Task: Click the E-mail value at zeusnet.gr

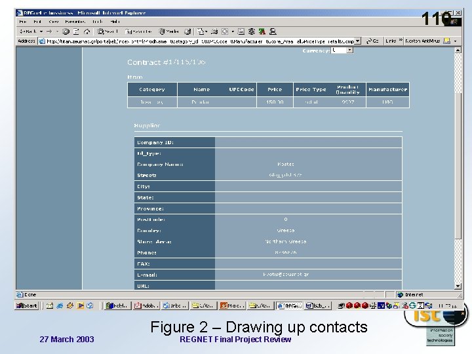Action: coord(286,274)
